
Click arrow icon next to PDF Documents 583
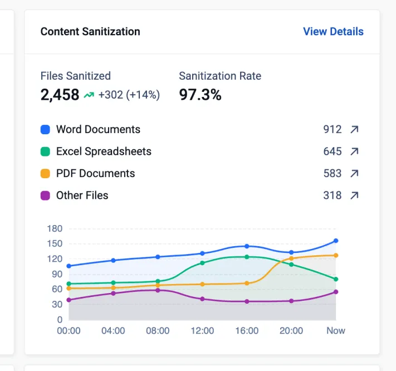coord(354,173)
